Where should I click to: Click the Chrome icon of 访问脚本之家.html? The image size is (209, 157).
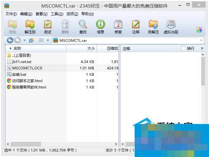[9, 81]
